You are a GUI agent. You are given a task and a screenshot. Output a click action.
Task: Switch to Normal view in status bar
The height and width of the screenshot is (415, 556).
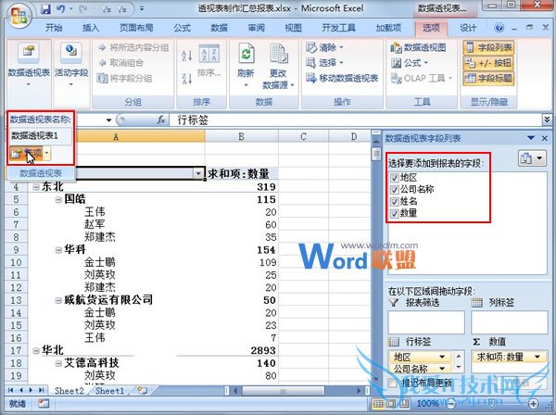point(378,403)
